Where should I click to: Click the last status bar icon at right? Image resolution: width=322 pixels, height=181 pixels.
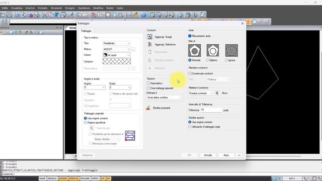click(x=319, y=178)
